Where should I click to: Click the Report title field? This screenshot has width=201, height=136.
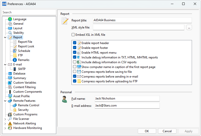click(142, 20)
